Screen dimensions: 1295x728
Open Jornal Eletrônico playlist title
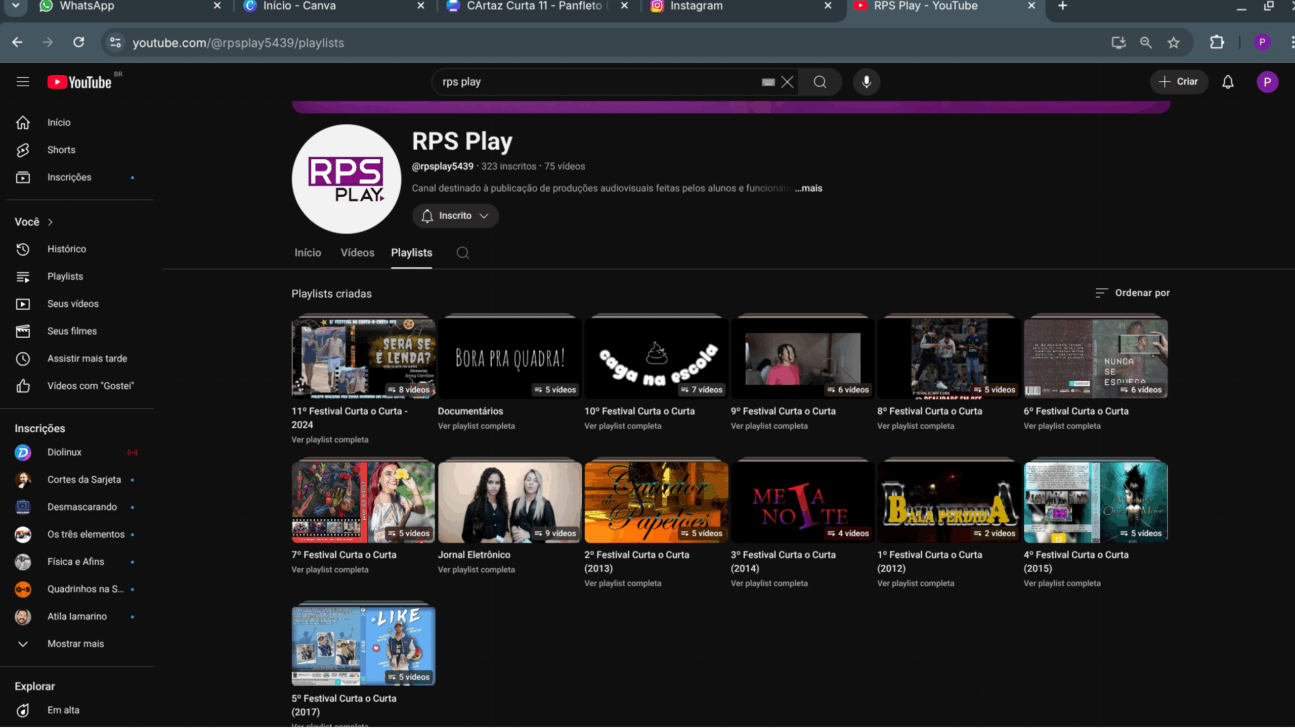pyautogui.click(x=474, y=555)
